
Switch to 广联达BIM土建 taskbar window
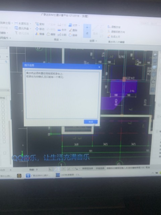[x=38, y=175]
